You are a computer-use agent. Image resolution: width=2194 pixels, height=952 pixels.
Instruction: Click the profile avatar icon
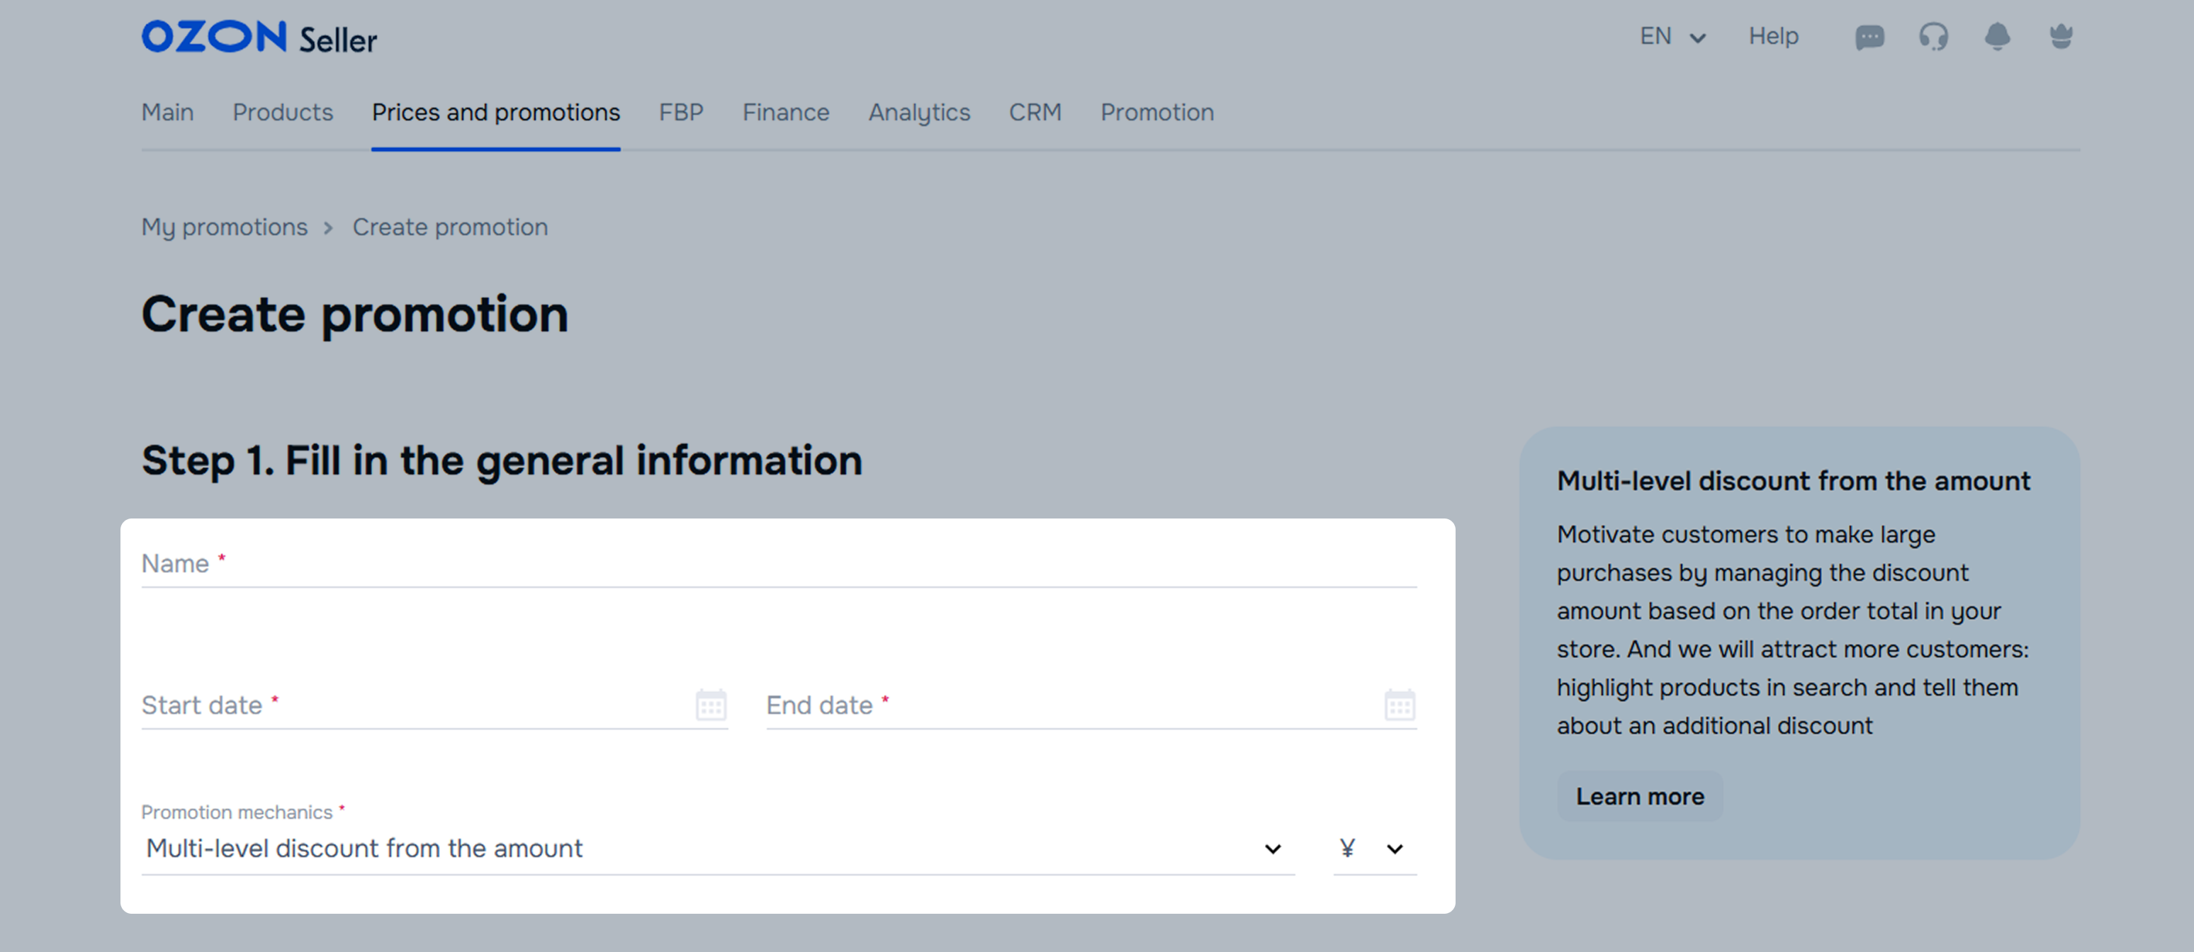click(x=2061, y=37)
